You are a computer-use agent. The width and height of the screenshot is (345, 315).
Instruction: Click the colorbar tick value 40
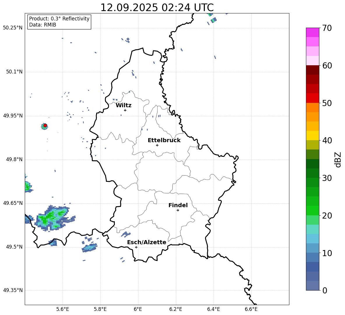pos(327,140)
